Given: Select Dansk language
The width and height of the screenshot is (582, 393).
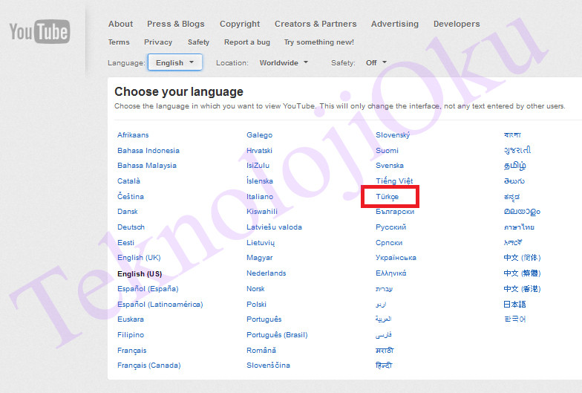Looking at the screenshot, I should pos(128,211).
